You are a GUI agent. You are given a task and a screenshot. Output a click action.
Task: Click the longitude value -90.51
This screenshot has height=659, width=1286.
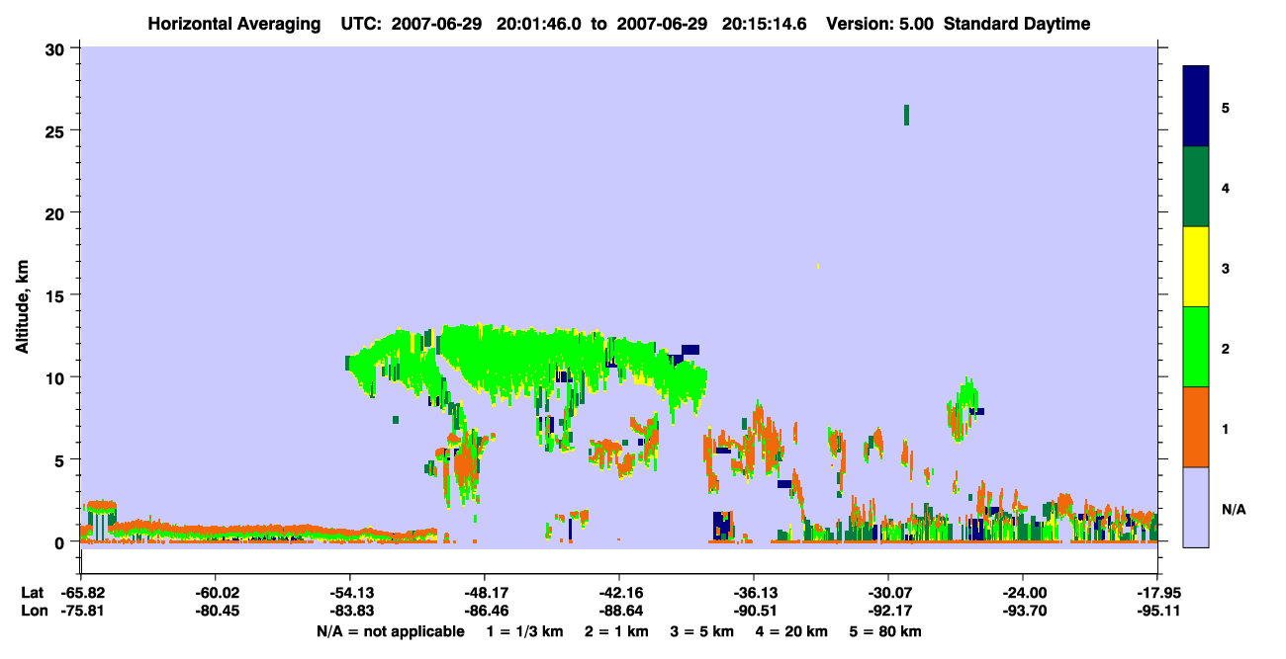point(754,611)
